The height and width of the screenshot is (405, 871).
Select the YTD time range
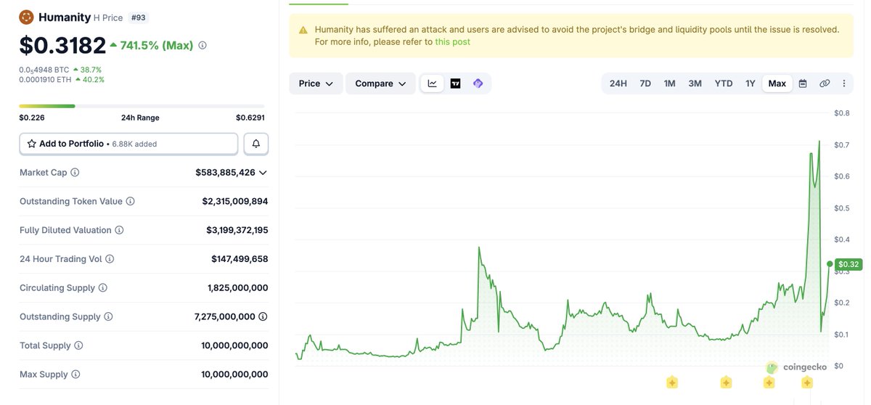724,83
